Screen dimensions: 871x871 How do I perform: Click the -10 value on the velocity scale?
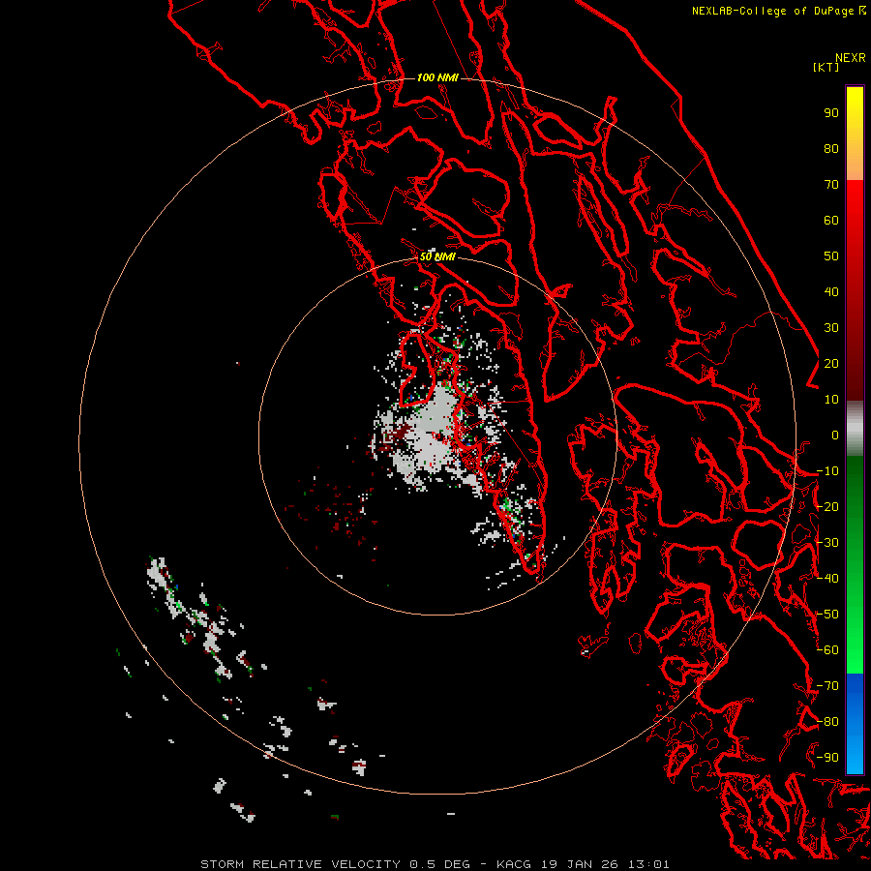[827, 471]
